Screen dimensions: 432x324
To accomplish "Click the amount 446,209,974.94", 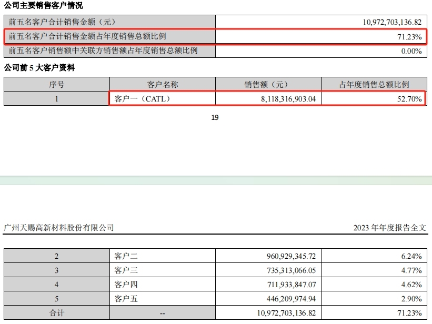I will [x=291, y=299].
